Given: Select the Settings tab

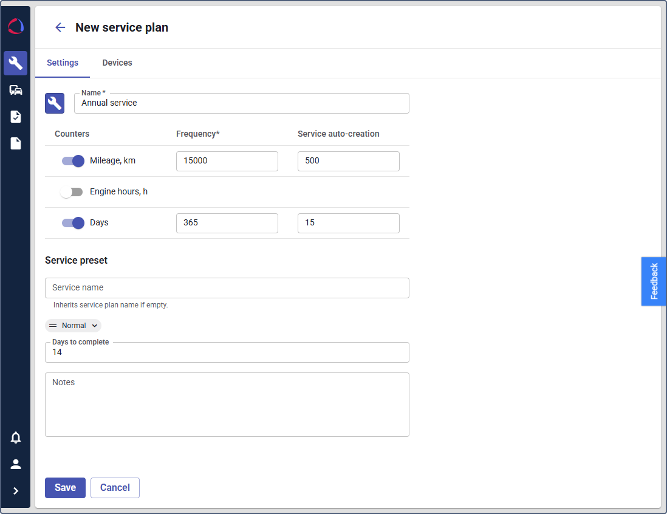Looking at the screenshot, I should [x=63, y=63].
